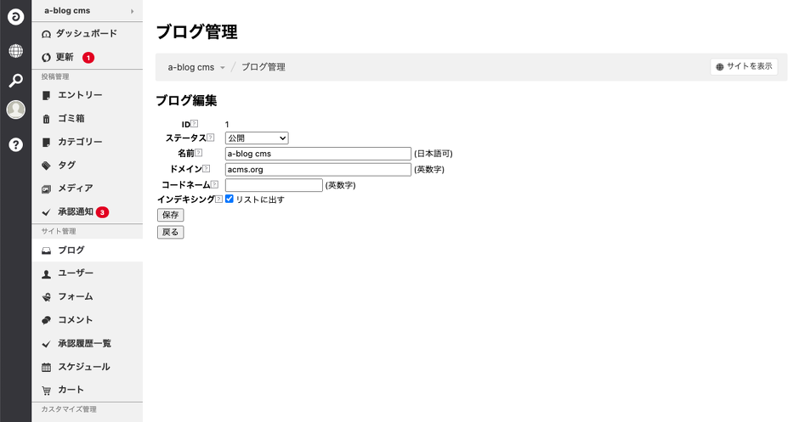Click the 更新 refresh icon
This screenshot has height=422, width=799.
[47, 58]
